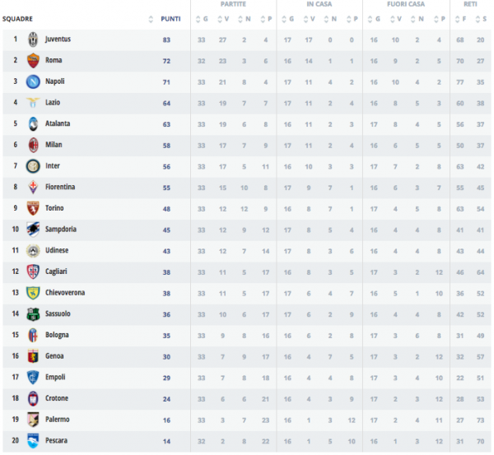
Task: Click the Genoa club crest icon
Action: 34,356
